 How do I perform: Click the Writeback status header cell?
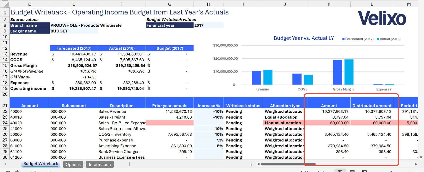(x=243, y=103)
